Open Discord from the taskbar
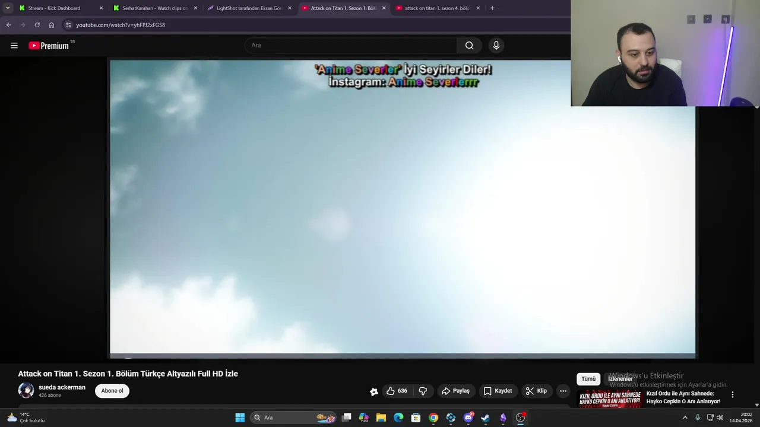Viewport: 760px width, 427px height. click(x=468, y=418)
